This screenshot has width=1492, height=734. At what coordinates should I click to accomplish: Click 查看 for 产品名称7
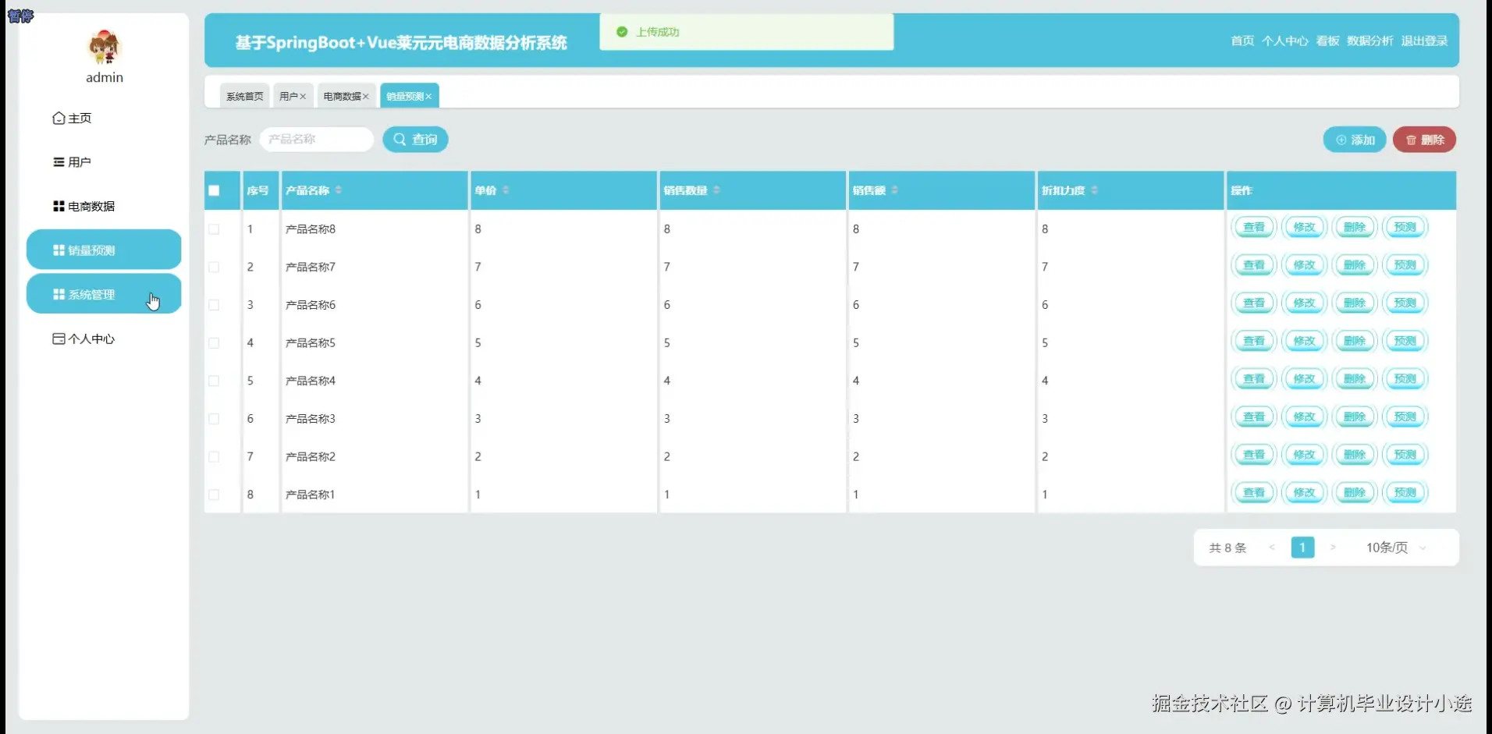click(1254, 265)
